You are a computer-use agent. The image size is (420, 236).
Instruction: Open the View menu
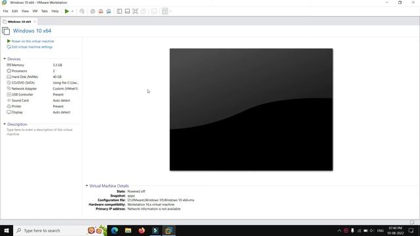click(x=25, y=11)
